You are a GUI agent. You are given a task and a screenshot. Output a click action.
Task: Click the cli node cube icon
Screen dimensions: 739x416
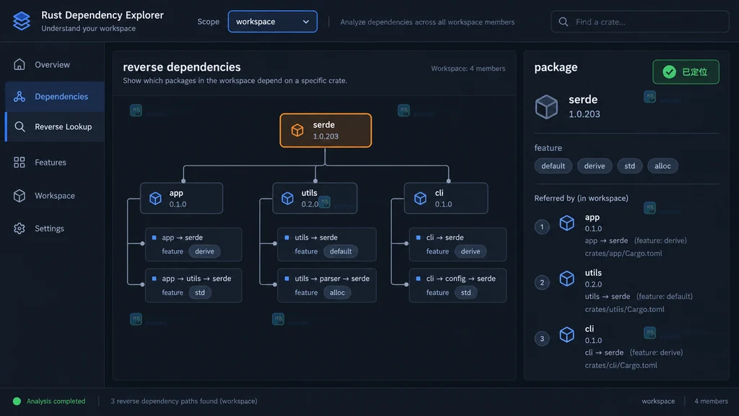(x=421, y=198)
